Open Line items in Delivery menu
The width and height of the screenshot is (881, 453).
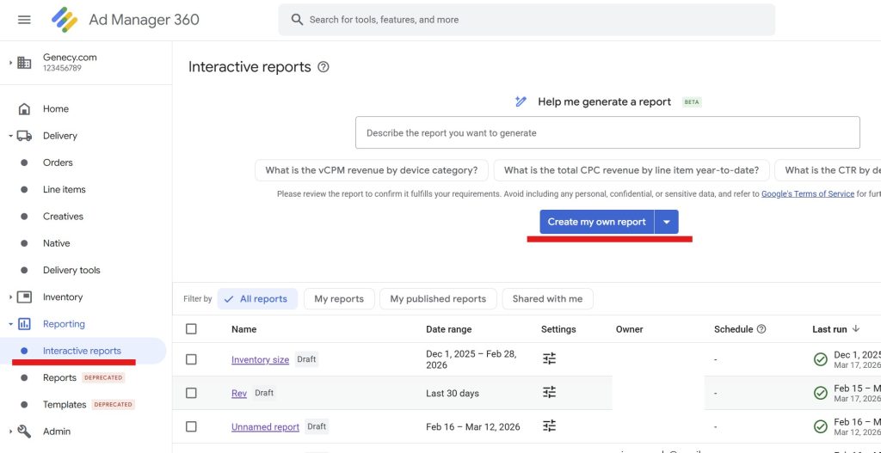pyautogui.click(x=65, y=190)
